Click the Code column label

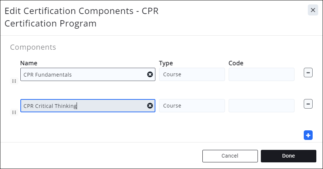pos(236,63)
